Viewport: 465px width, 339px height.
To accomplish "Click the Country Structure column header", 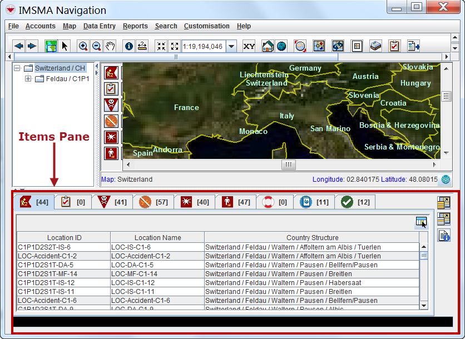I will [x=312, y=238].
